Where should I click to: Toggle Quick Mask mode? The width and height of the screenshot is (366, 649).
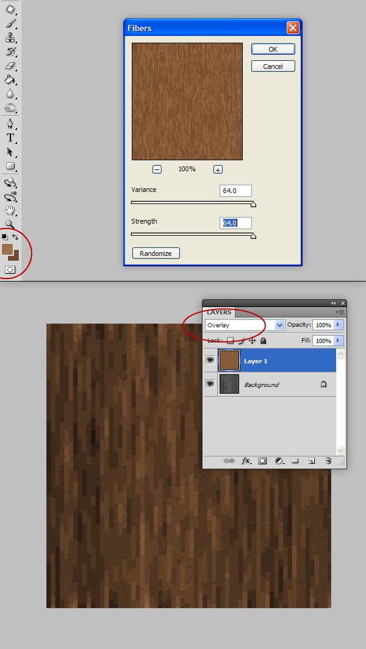[x=10, y=270]
